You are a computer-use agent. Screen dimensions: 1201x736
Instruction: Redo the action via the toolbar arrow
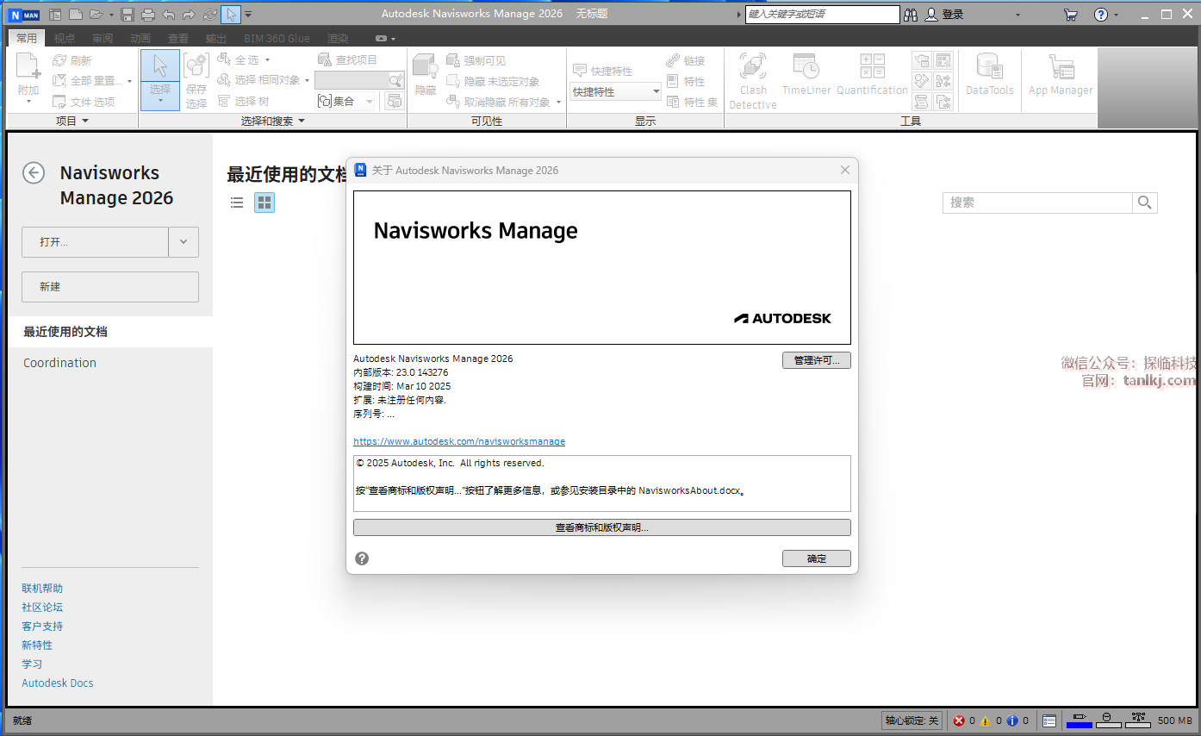coord(189,15)
